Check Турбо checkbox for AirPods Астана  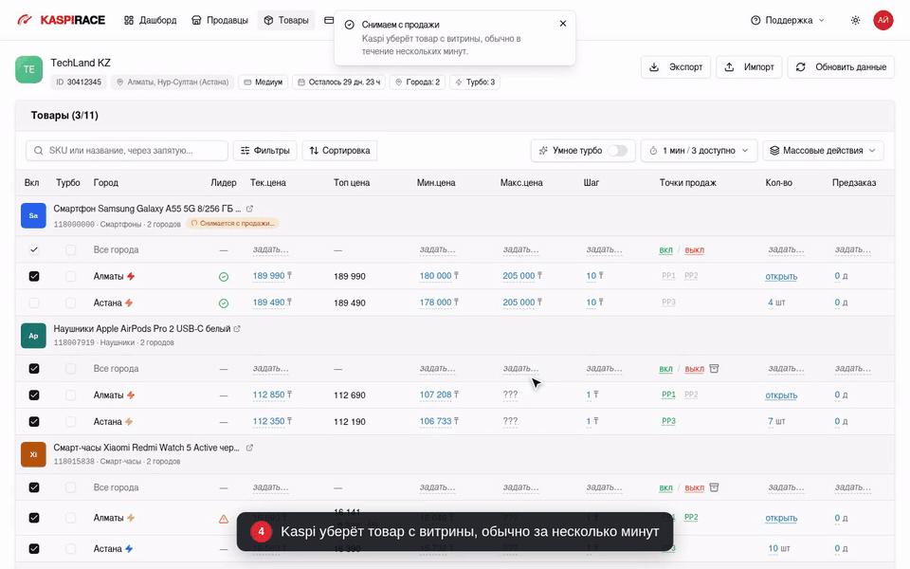pyautogui.click(x=71, y=421)
